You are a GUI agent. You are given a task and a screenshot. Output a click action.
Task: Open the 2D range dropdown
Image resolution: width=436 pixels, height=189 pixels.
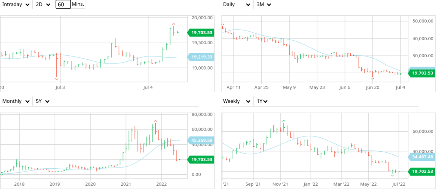[43, 4]
